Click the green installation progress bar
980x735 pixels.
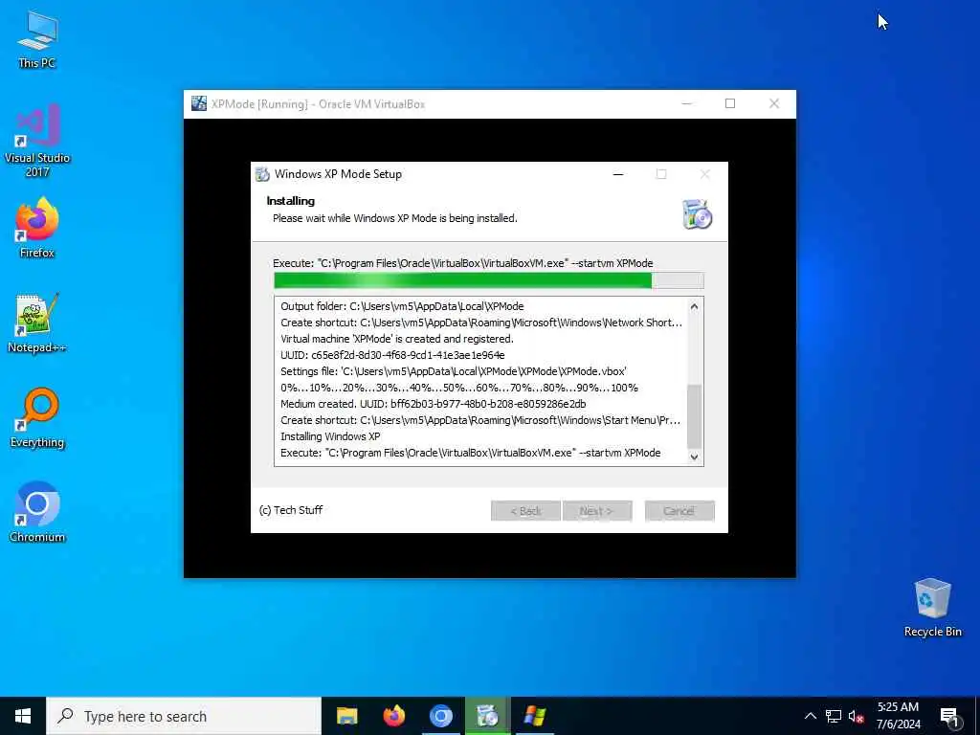(x=489, y=280)
